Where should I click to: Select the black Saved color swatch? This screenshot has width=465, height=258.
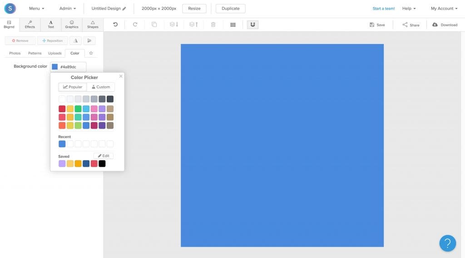(x=102, y=164)
